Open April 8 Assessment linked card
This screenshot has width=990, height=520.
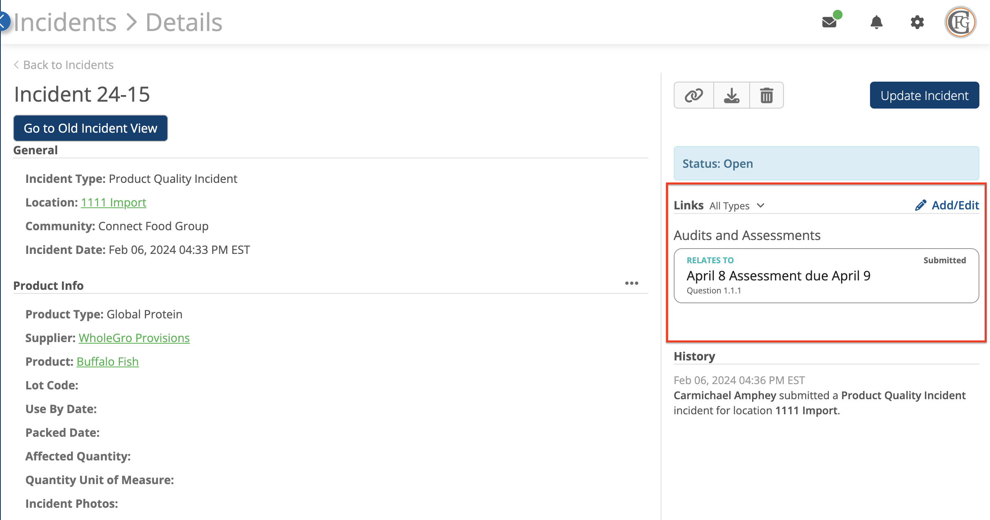pos(826,276)
